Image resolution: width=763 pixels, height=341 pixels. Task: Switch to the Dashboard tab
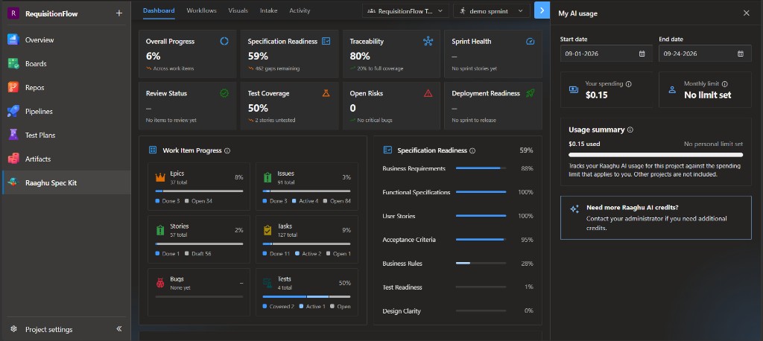[x=159, y=10]
